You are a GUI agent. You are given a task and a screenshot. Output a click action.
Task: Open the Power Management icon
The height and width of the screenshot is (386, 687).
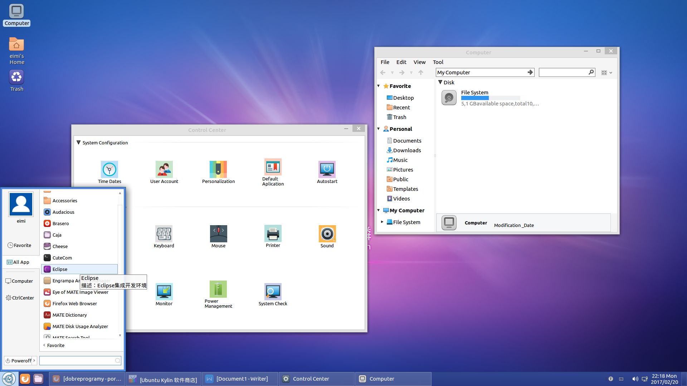(218, 289)
